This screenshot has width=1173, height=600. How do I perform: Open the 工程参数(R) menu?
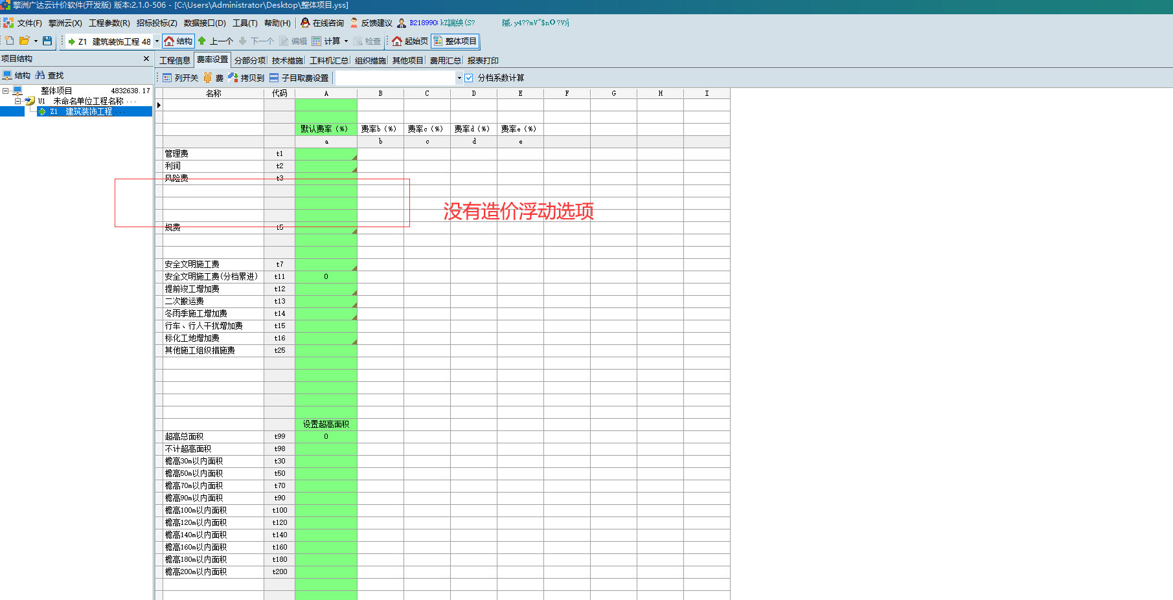[109, 23]
